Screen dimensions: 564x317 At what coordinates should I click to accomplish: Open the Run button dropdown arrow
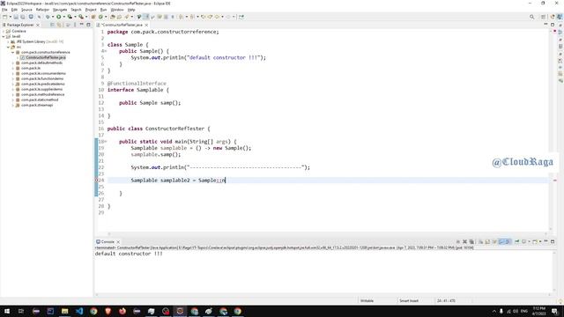click(x=64, y=17)
